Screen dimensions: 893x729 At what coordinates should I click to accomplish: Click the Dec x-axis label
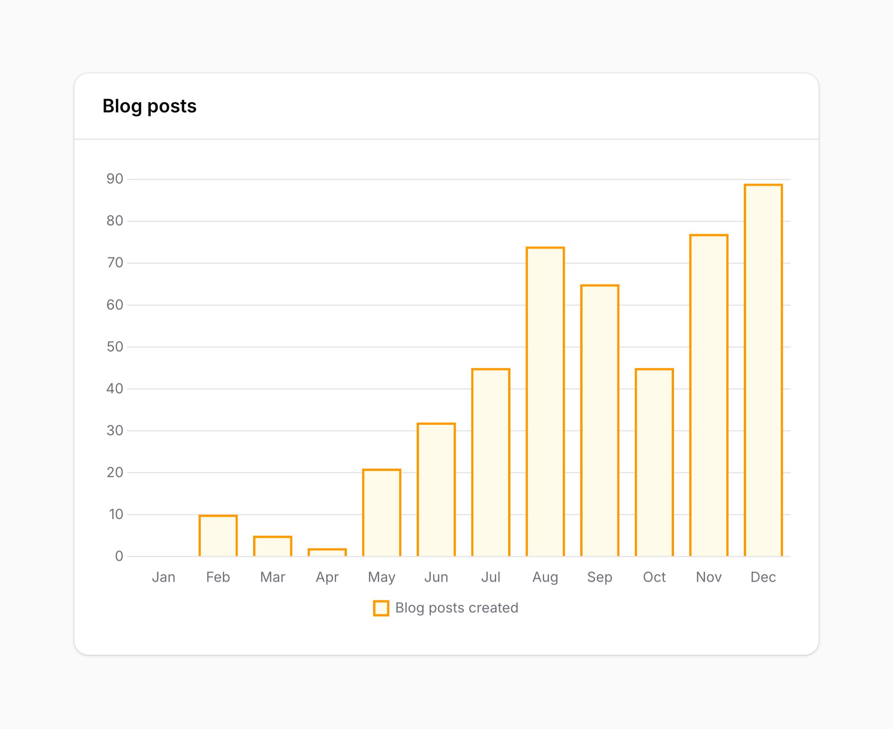[x=763, y=577]
